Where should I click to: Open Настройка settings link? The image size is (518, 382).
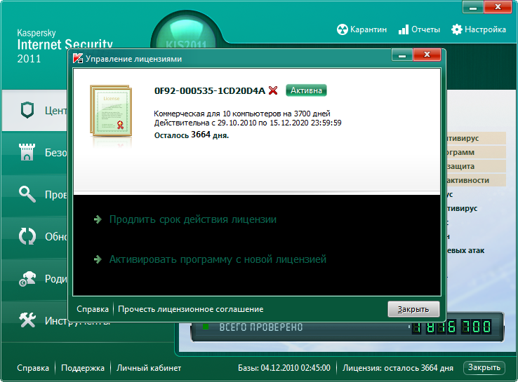[x=485, y=29]
